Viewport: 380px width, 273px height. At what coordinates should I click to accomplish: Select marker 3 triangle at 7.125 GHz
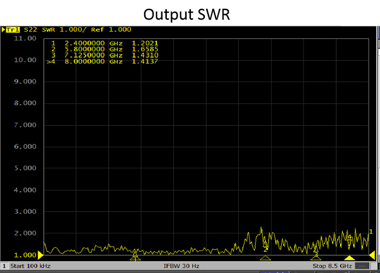click(316, 257)
